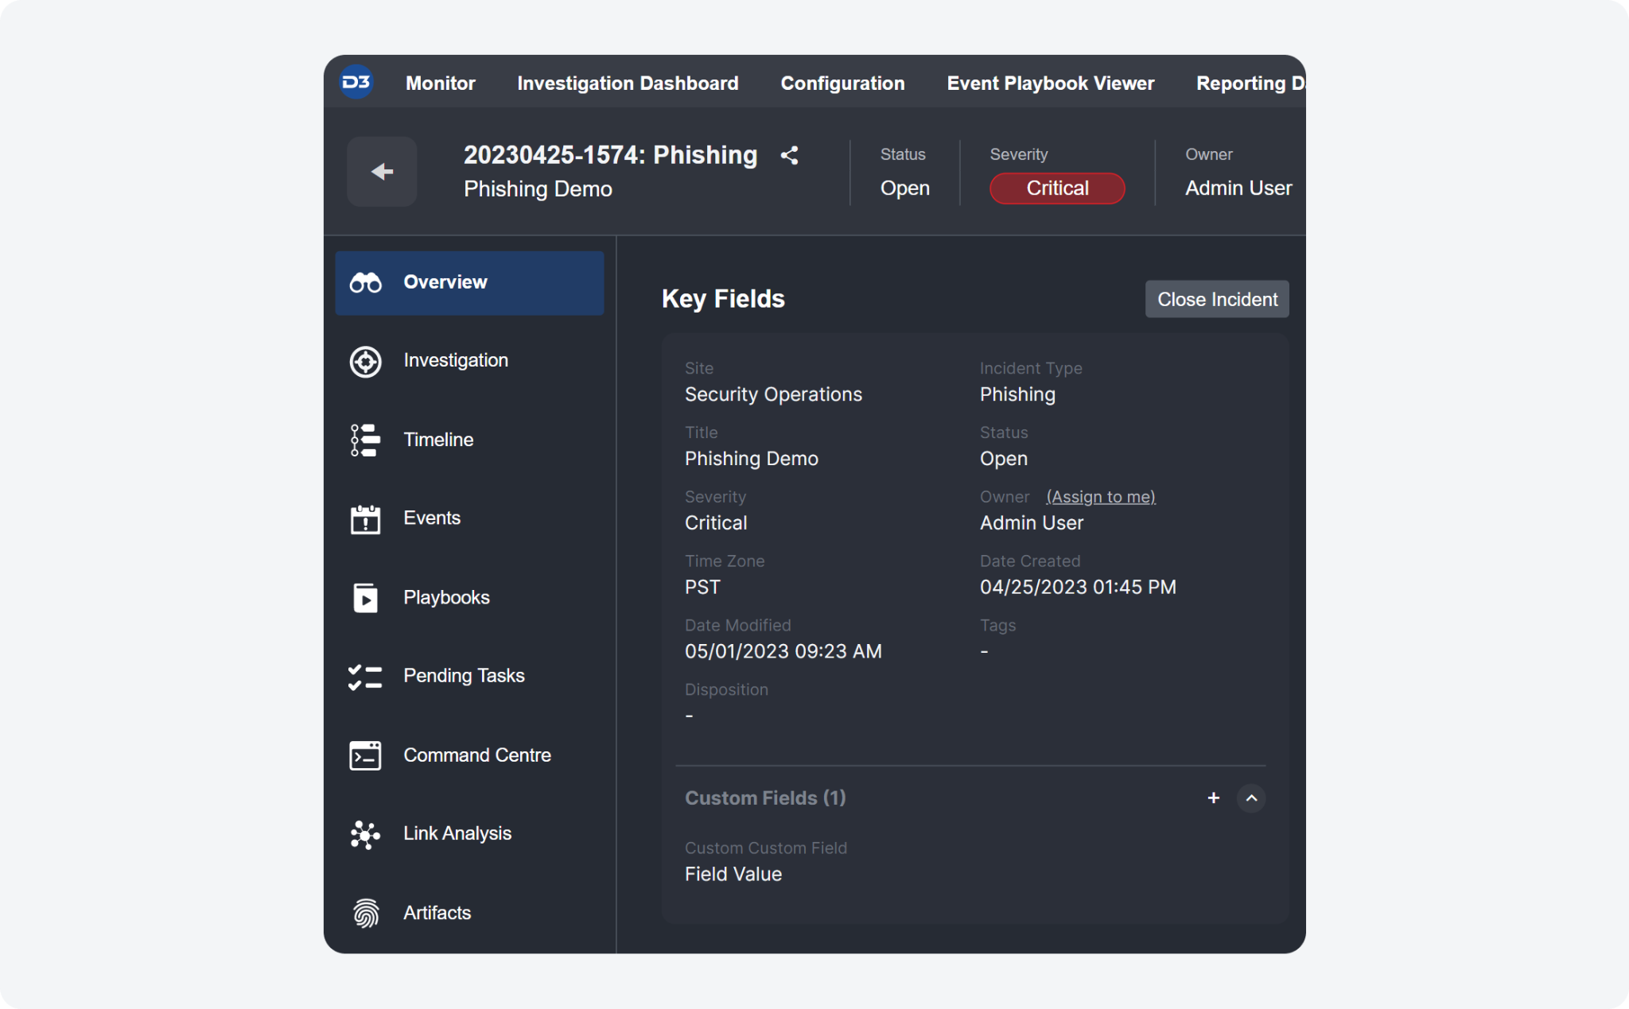This screenshot has width=1629, height=1009.
Task: Click the back arrow button
Action: [382, 172]
